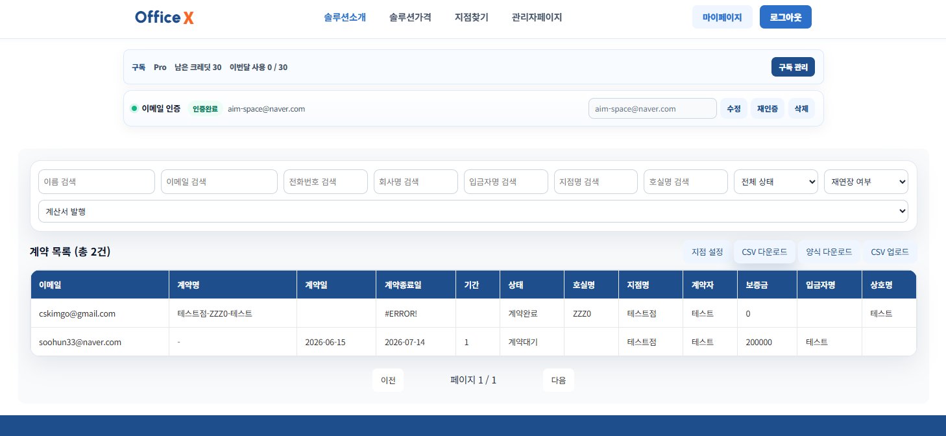Select the soohun33@naver.com row email
The height and width of the screenshot is (436, 946).
click(x=80, y=342)
